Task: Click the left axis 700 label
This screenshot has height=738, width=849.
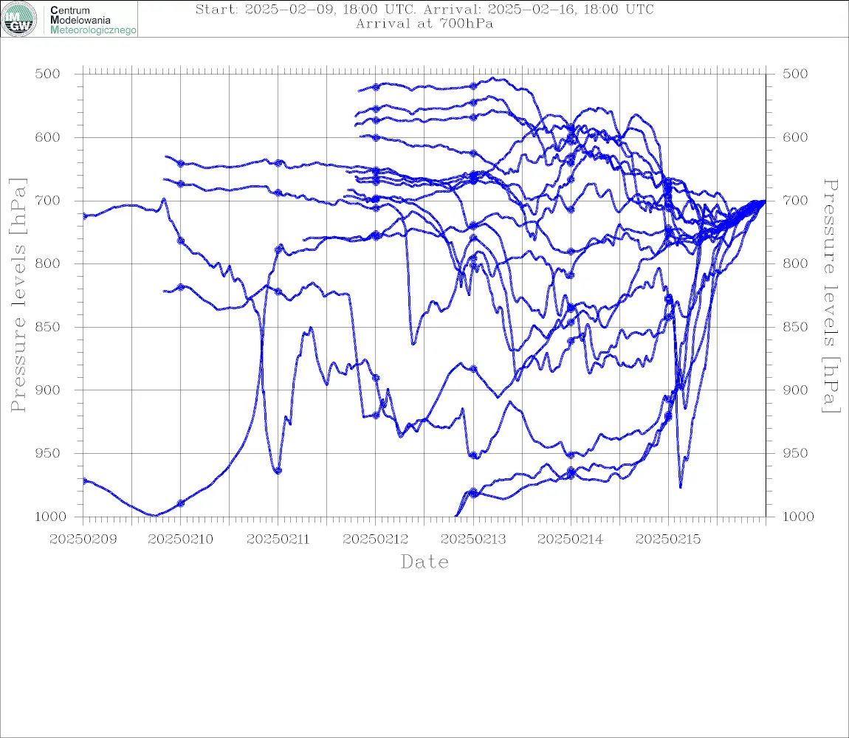Action: (48, 200)
